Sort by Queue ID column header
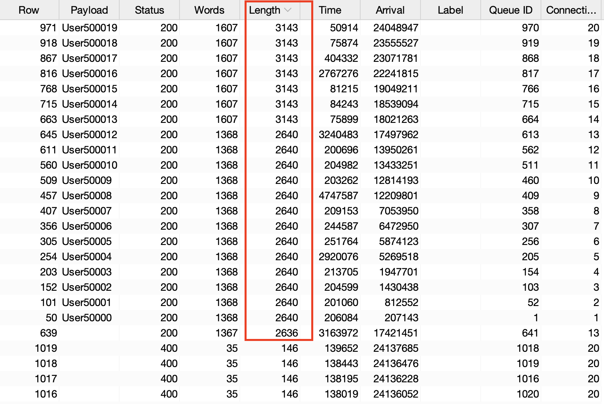Viewport: 604px width, 404px height. coord(510,10)
